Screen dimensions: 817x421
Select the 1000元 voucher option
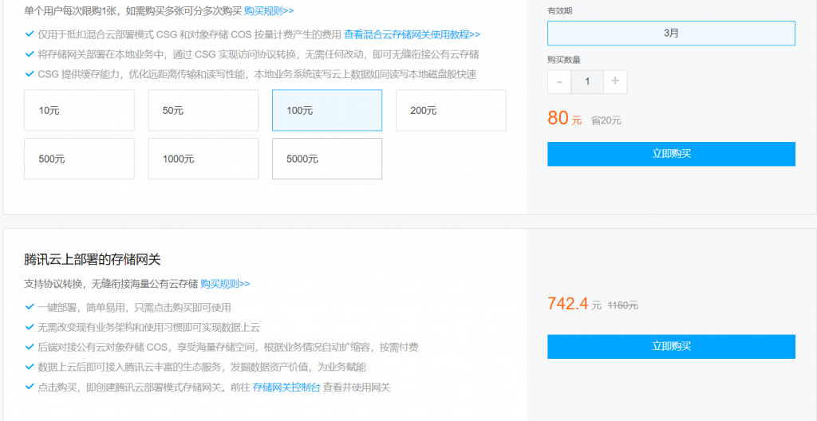coord(203,159)
